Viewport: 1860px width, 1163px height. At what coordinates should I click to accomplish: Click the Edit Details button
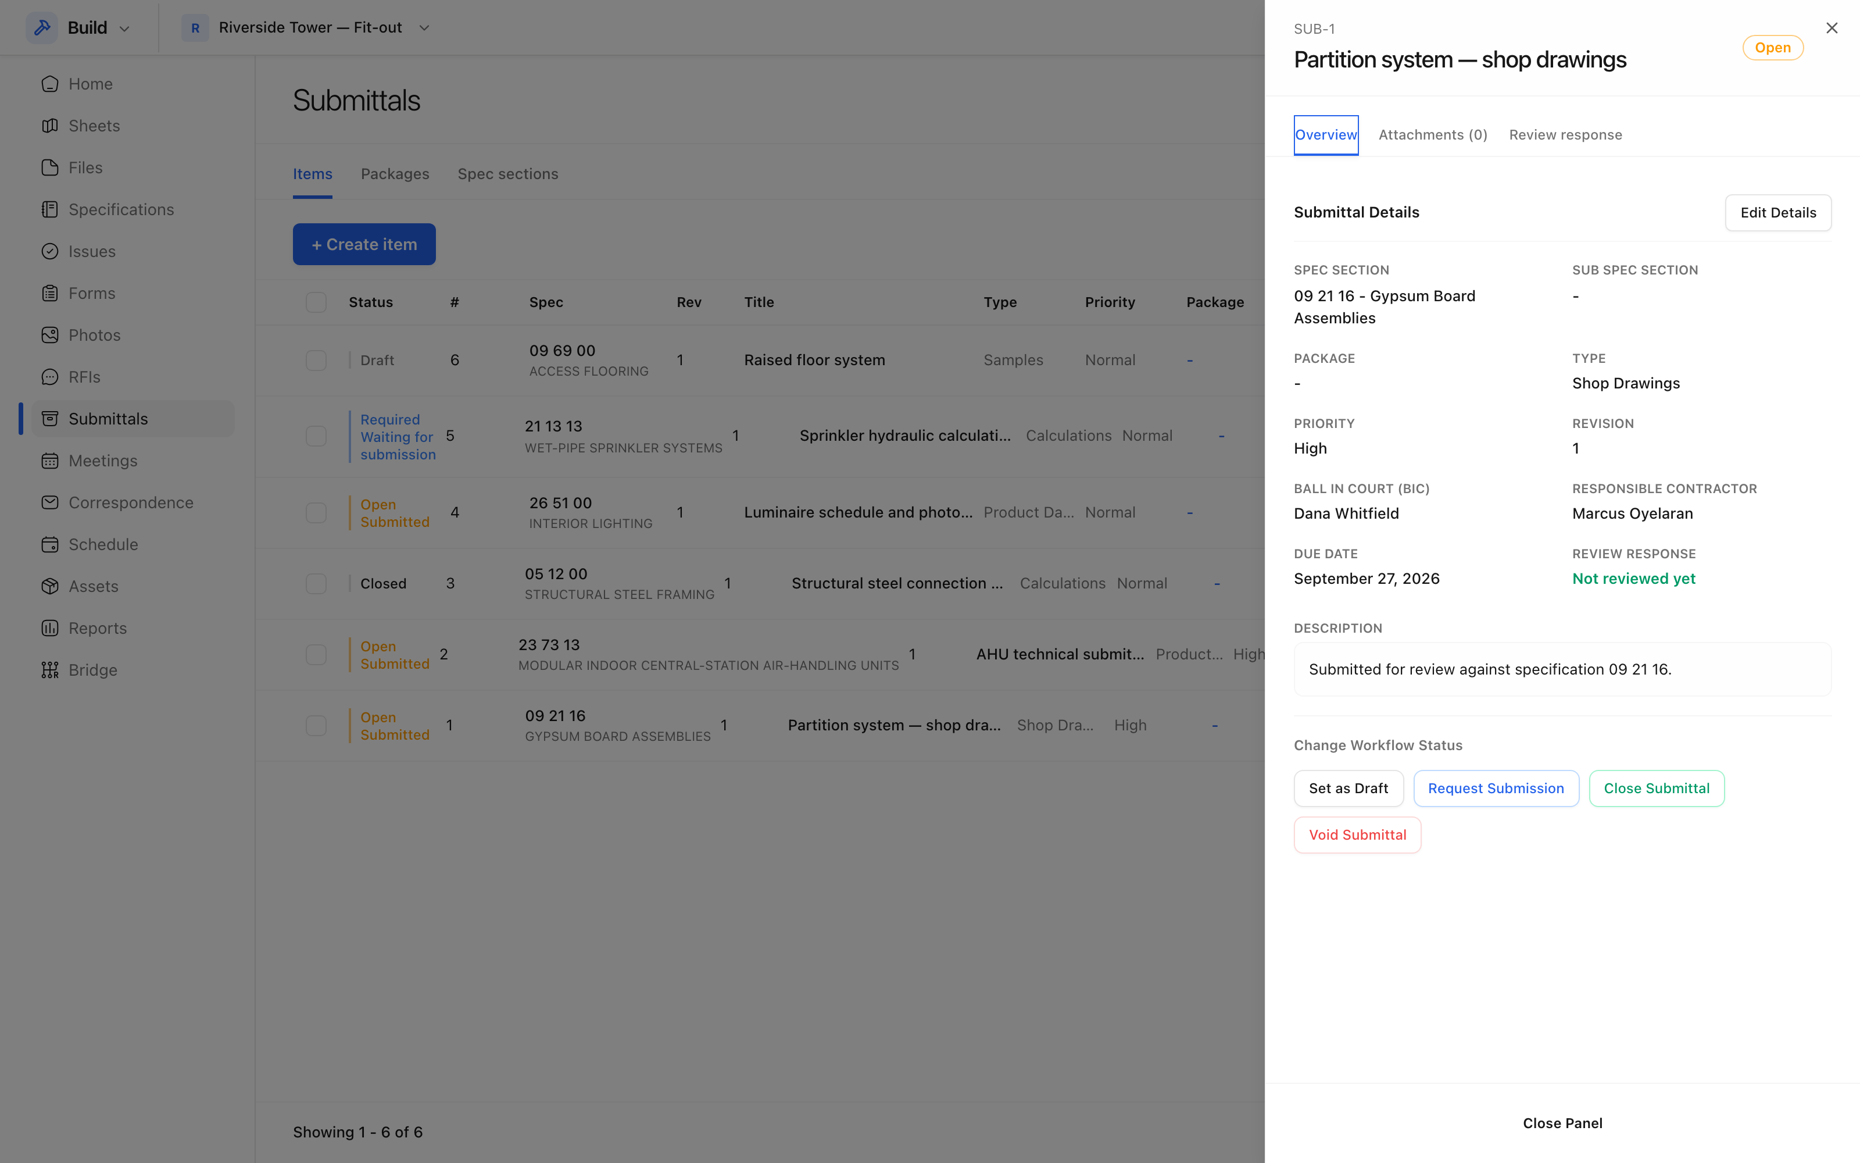[x=1778, y=212]
